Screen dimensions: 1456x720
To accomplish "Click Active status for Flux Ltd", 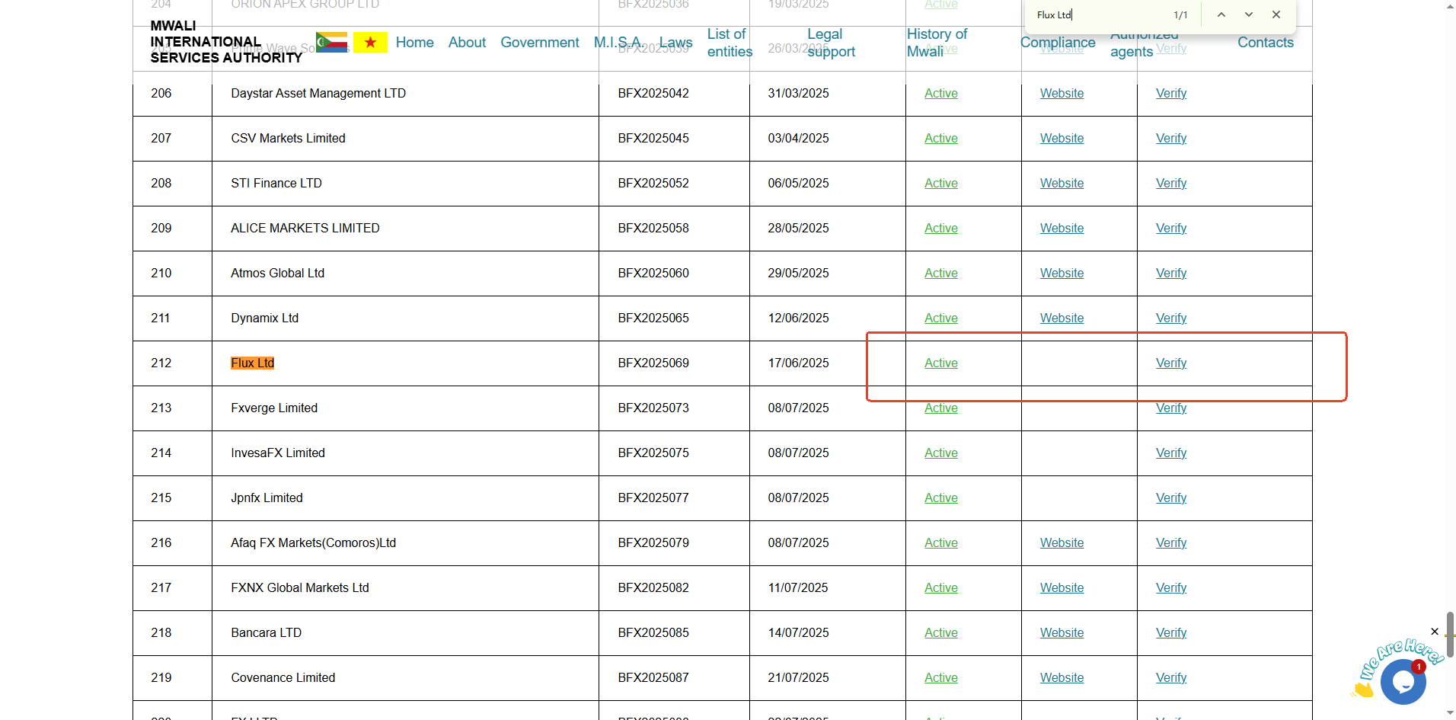I will pyautogui.click(x=940, y=363).
